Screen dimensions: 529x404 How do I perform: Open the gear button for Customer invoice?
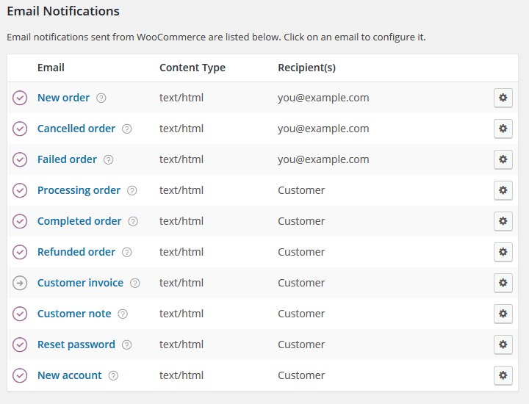(503, 283)
